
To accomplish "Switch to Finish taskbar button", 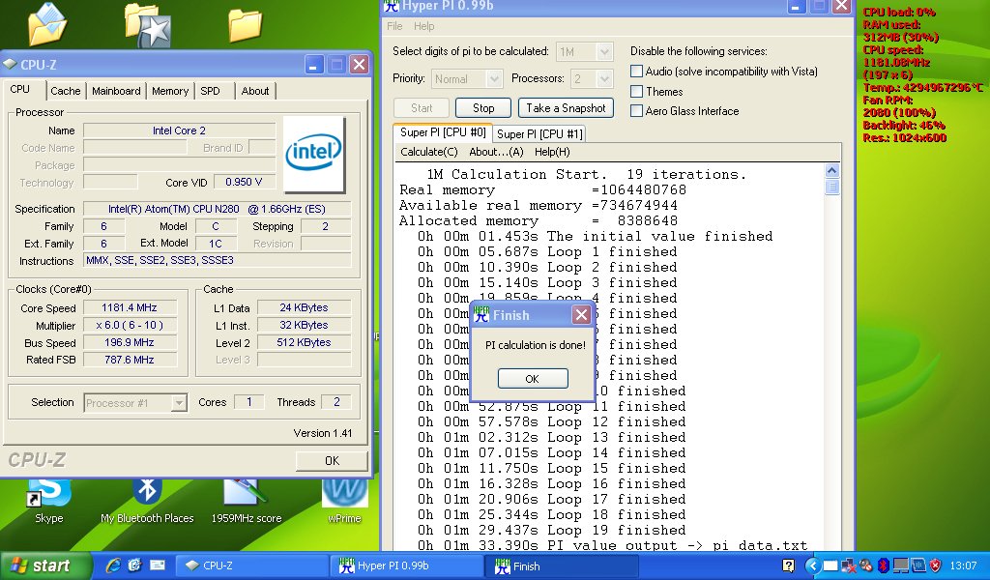I will point(562,566).
